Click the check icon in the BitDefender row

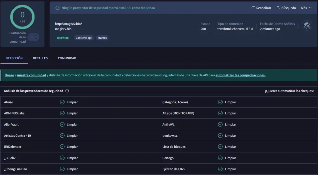(62, 147)
